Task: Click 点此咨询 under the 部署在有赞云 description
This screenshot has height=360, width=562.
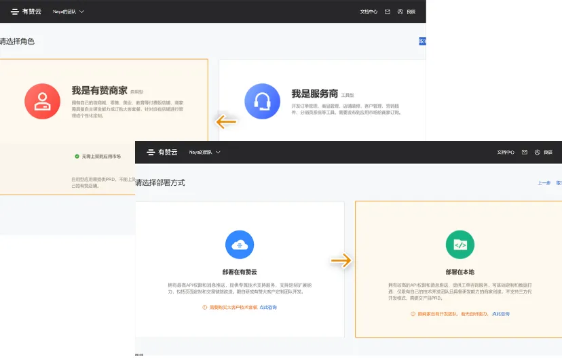Action: (x=268, y=307)
